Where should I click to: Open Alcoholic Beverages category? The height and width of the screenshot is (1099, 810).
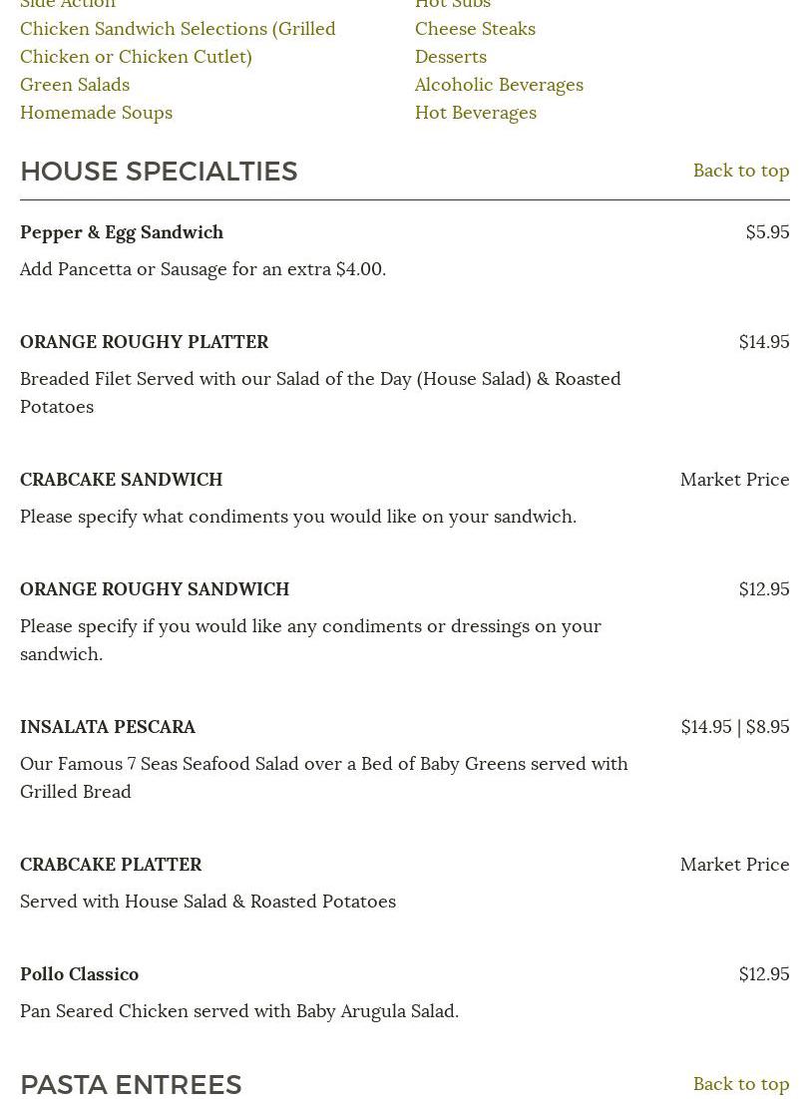[x=499, y=85]
